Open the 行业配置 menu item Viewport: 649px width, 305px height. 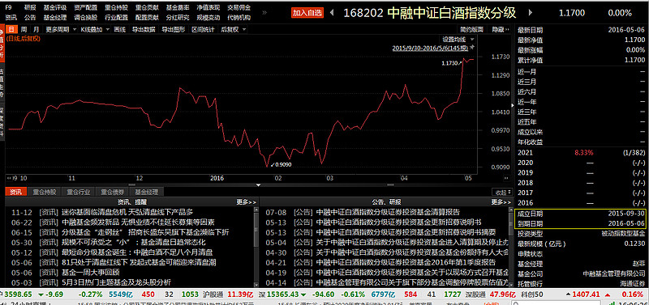(116, 17)
